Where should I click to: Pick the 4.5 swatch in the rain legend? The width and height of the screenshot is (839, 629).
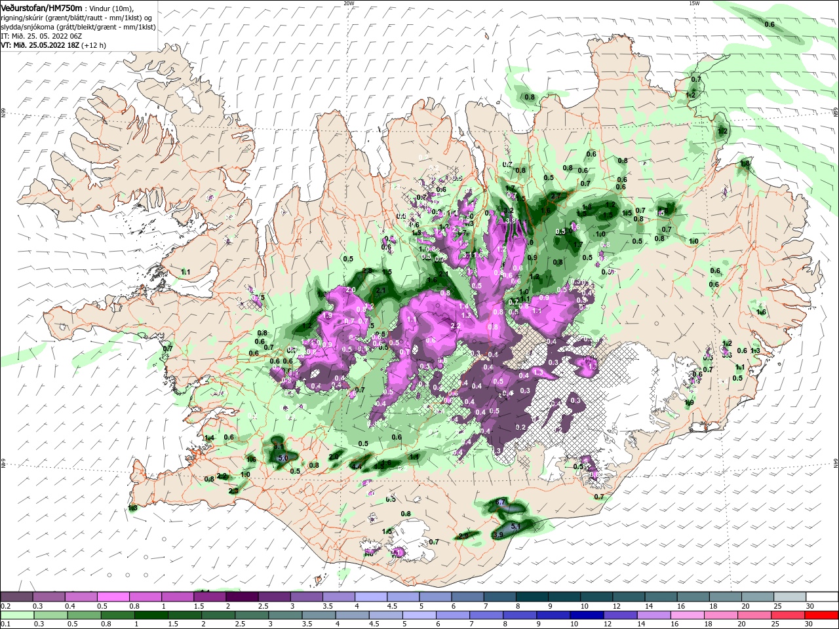[387, 615]
